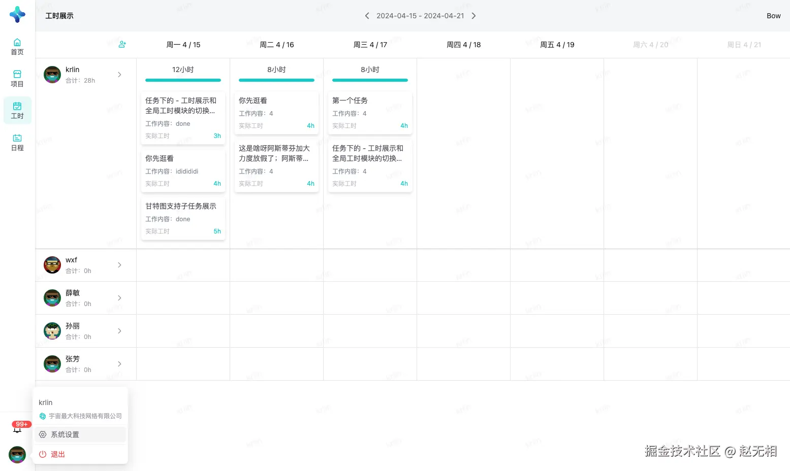Click 周一 4 / 15 column header
This screenshot has width=790, height=471.
[183, 45]
